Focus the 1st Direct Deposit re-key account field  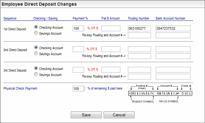point(173,35)
